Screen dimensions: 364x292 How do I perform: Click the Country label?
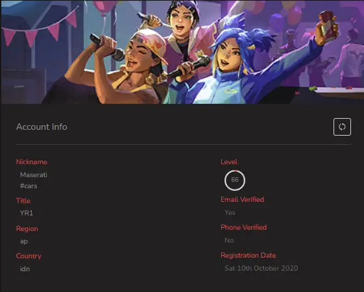tap(29, 256)
